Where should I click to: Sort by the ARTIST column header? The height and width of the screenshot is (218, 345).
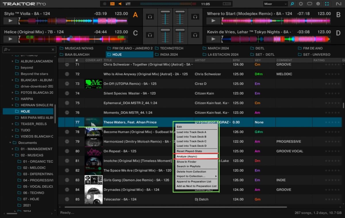(x=212, y=60)
